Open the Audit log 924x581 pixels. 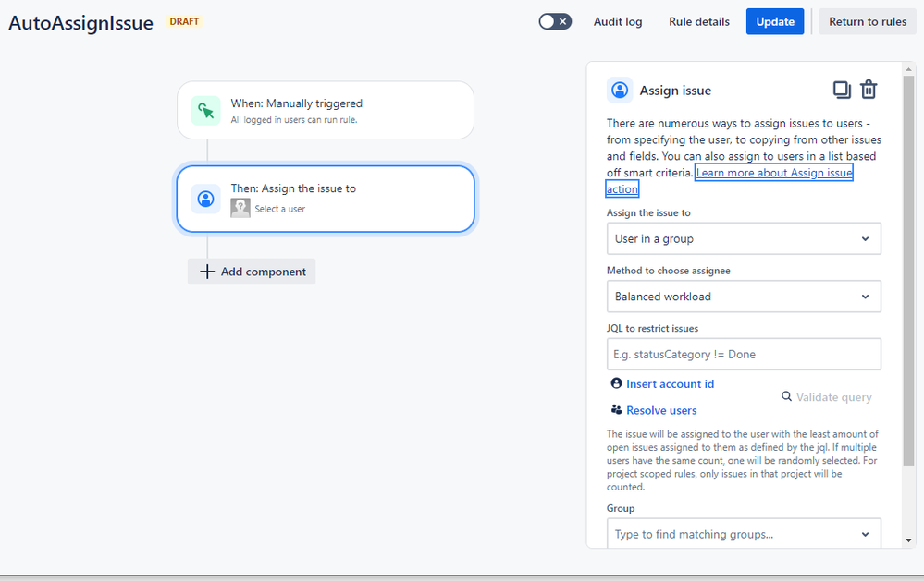pyautogui.click(x=618, y=22)
